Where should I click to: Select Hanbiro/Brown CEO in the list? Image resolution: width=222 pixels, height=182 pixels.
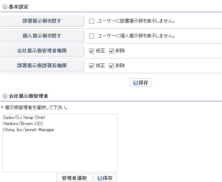23,124
